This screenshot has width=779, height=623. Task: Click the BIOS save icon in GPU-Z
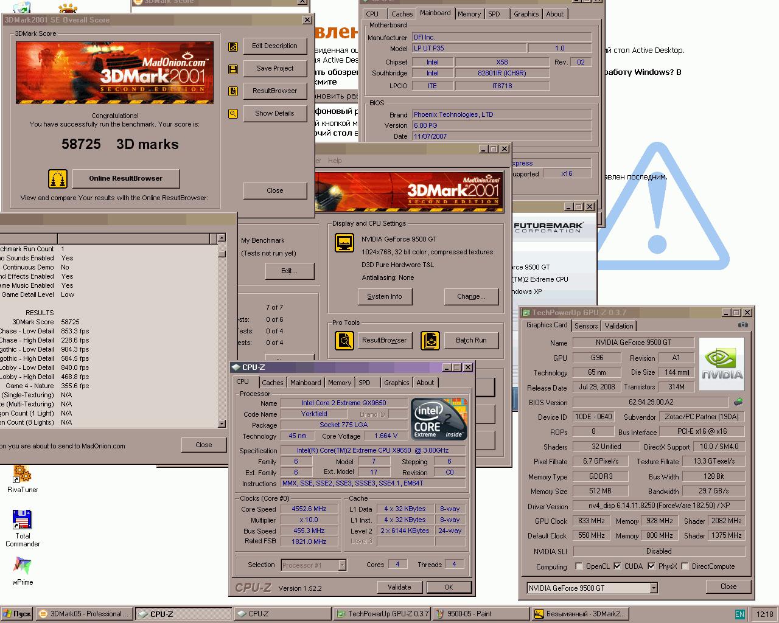[738, 402]
